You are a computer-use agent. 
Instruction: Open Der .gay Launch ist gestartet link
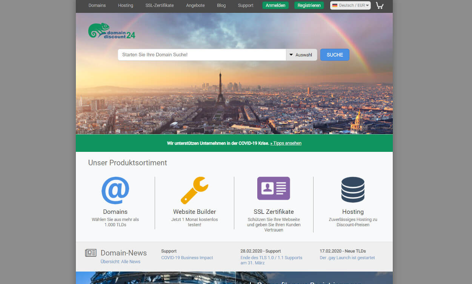pos(347,258)
